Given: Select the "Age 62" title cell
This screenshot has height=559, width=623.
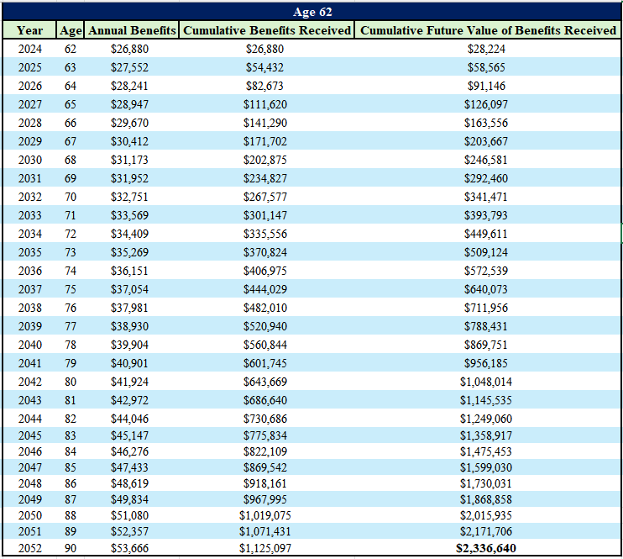Looking at the screenshot, I should coord(311,12).
